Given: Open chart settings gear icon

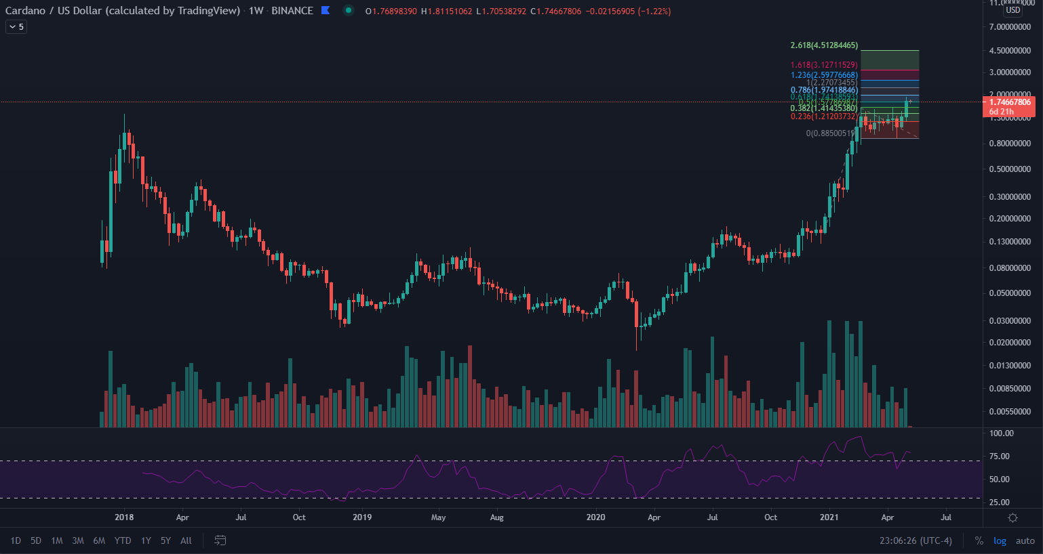Looking at the screenshot, I should [1012, 517].
